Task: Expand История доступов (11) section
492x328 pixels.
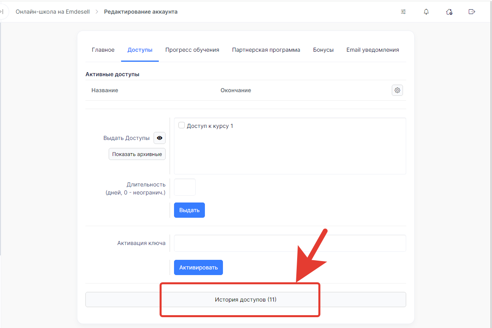Action: (x=245, y=300)
